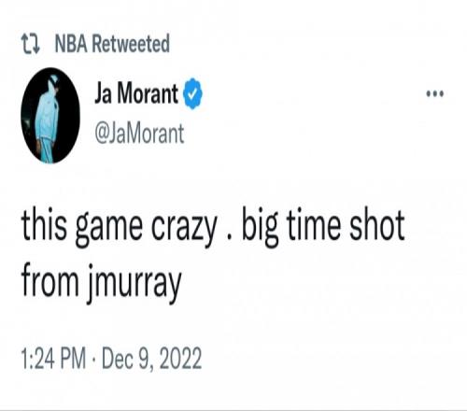The width and height of the screenshot is (467, 411).
Task: Expand tweet options via the ellipsis
Action: click(435, 93)
